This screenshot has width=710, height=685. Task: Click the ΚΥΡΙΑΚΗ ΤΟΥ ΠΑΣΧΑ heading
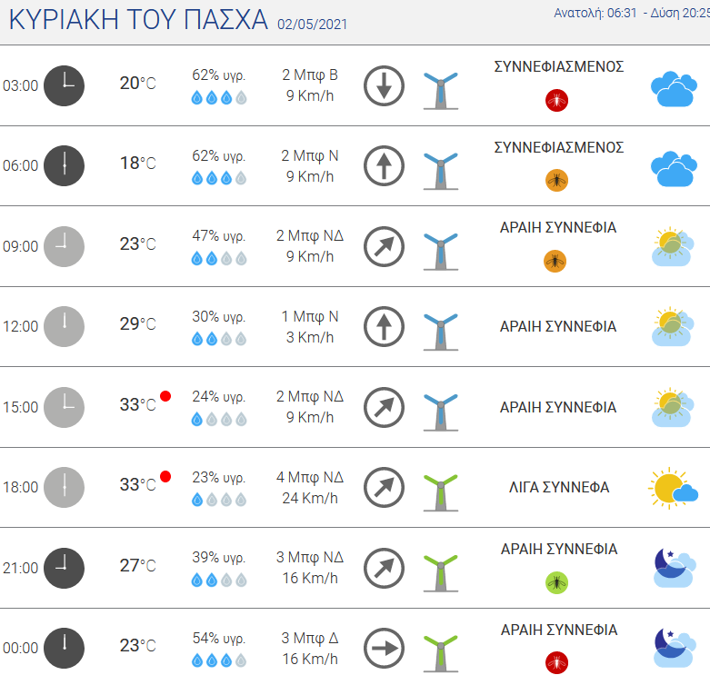138,20
